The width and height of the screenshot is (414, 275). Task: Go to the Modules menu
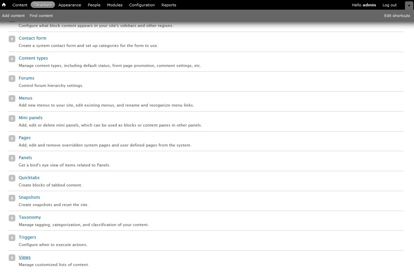[x=114, y=5]
